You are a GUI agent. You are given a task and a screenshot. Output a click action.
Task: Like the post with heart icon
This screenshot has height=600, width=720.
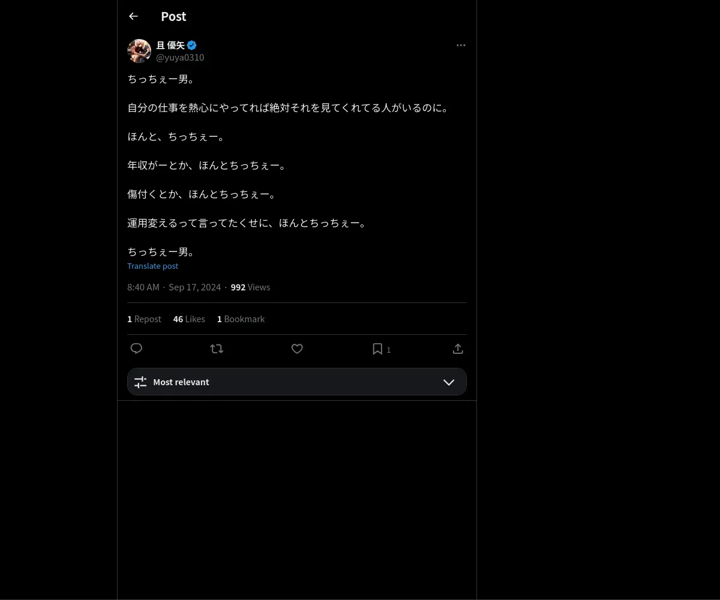[297, 349]
